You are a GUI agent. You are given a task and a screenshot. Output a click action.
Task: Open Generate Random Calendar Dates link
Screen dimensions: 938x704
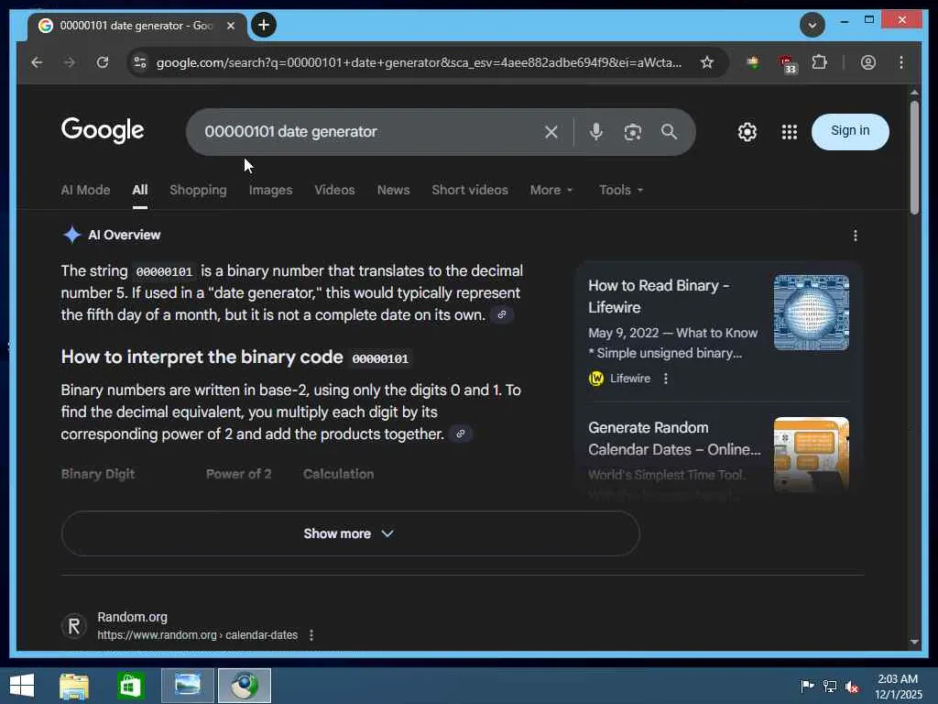pos(674,439)
